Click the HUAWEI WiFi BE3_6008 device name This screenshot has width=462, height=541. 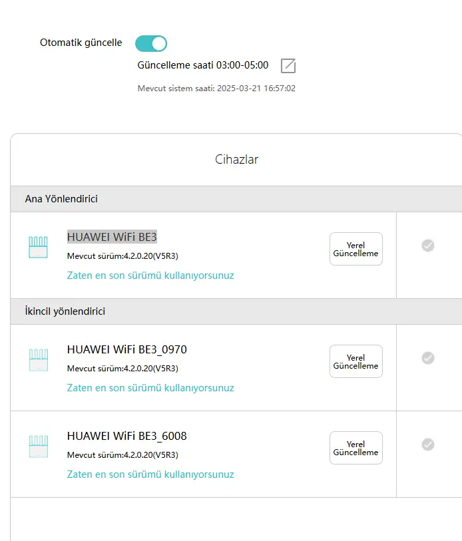[x=126, y=436]
